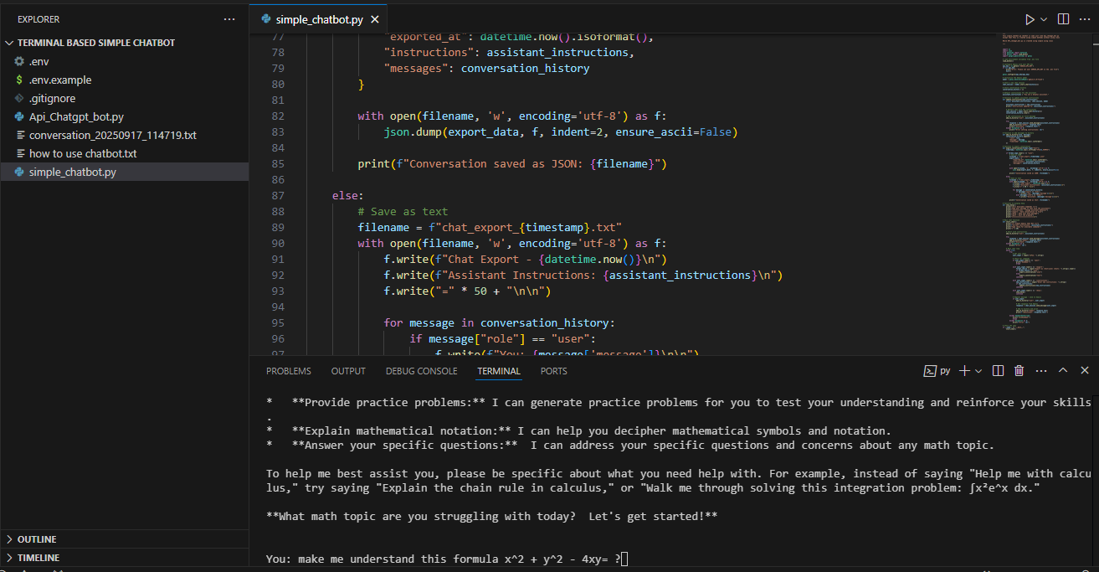Click the 'else:' keyword on line 87

(348, 196)
